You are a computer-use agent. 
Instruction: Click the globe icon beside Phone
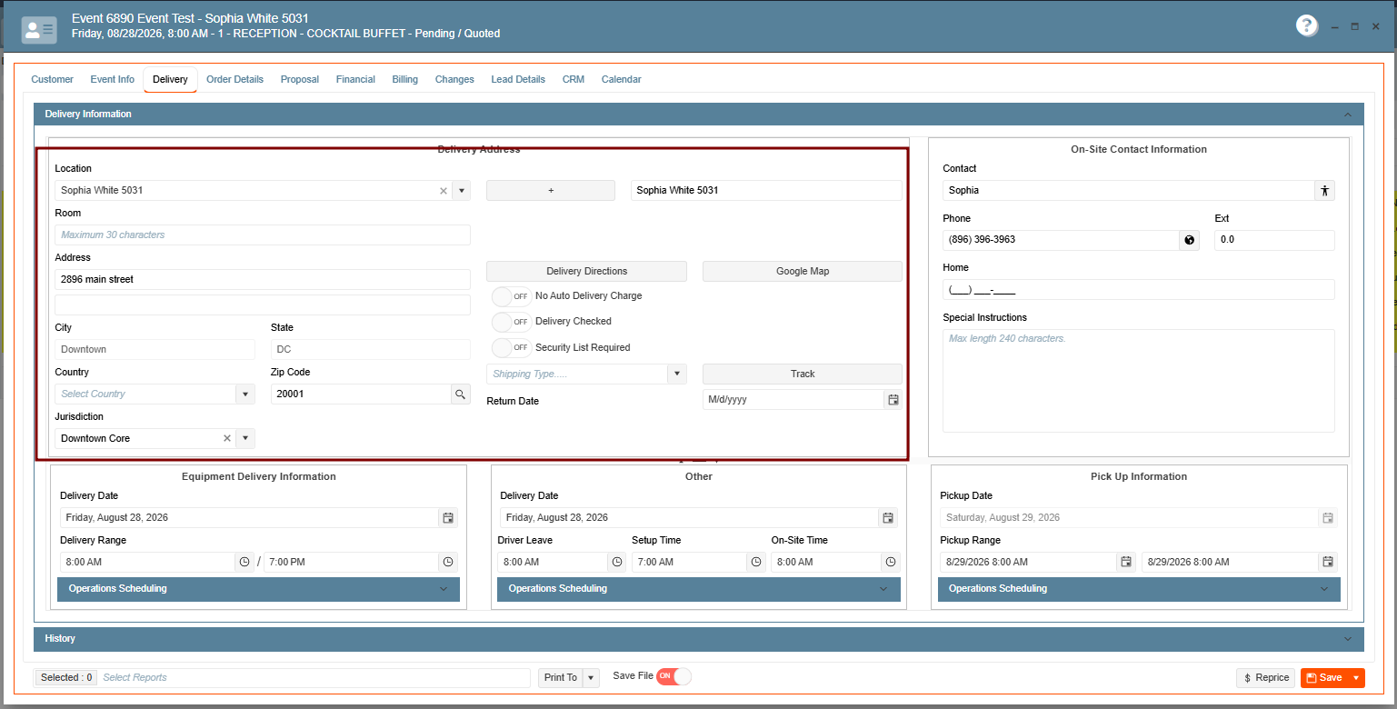point(1189,241)
